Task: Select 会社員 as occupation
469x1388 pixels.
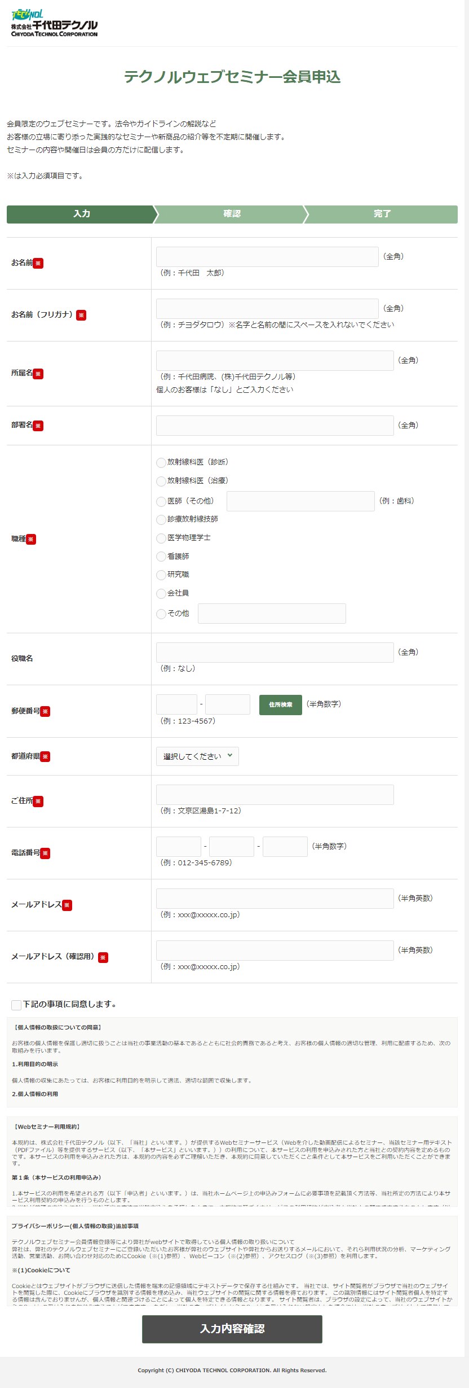Action: pos(161,593)
